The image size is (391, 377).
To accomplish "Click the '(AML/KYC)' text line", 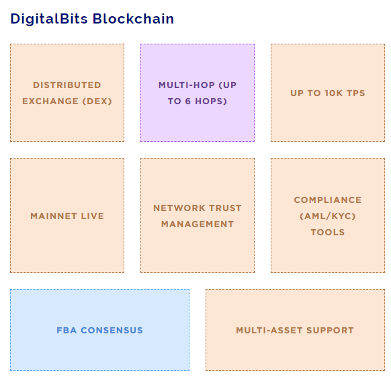I will point(328,216).
